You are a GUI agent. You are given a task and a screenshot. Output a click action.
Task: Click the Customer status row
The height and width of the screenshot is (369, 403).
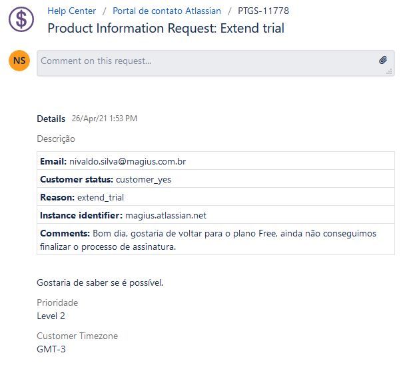pos(216,179)
